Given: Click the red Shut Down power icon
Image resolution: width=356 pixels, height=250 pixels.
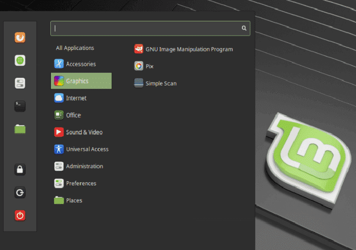Looking at the screenshot, I should [20, 215].
